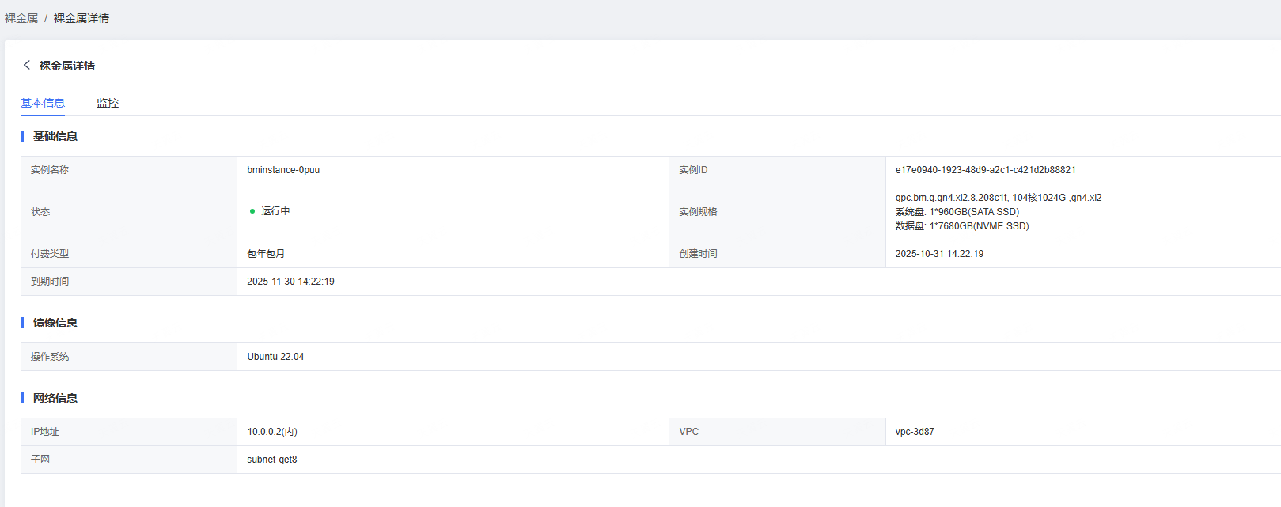Click the 网络信息 section heading
1281x507 pixels.
tap(55, 398)
